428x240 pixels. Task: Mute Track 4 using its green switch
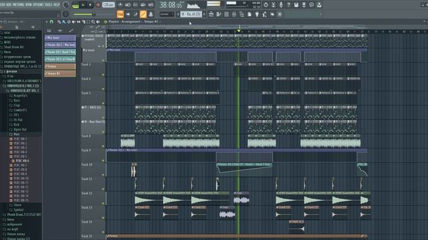pyautogui.click(x=103, y=89)
